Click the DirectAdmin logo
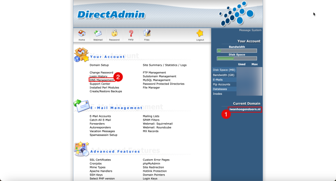Screen dimensions: 336x181 [x=111, y=15]
